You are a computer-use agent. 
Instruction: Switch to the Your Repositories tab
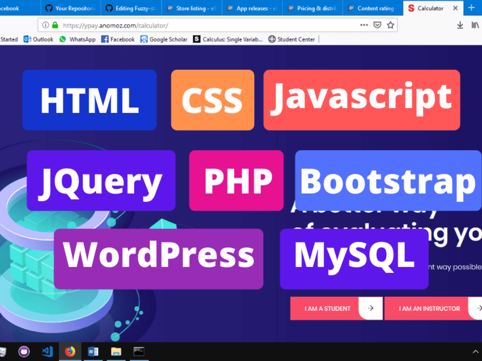71,8
